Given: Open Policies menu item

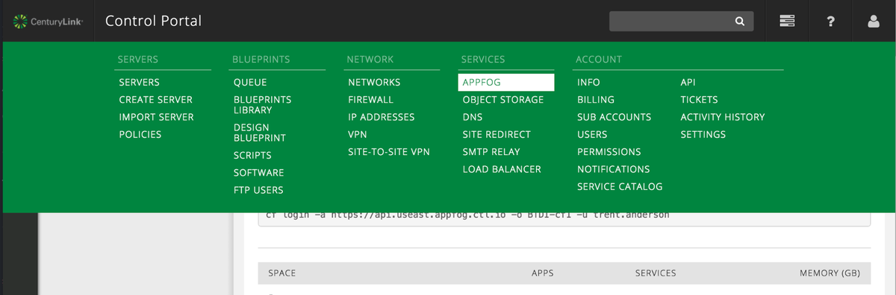Looking at the screenshot, I should [x=140, y=135].
